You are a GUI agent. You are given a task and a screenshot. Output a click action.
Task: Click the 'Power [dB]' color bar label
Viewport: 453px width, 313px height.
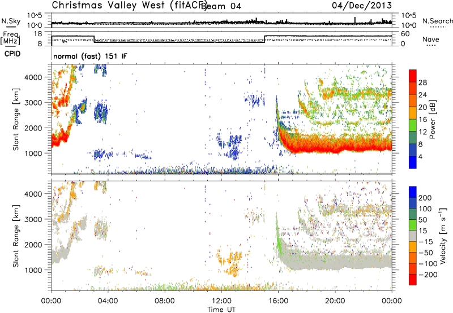[x=432, y=119]
